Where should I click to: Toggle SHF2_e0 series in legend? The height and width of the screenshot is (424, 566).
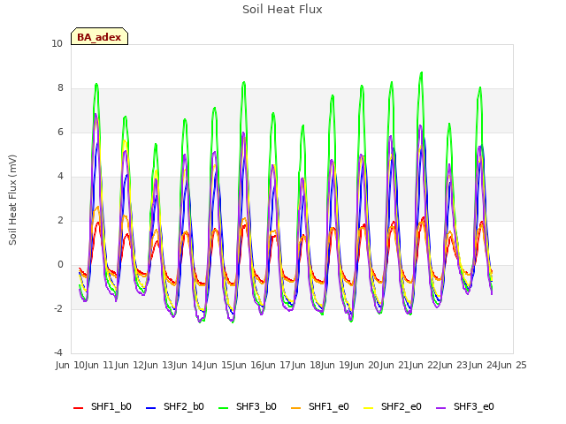pos(393,406)
